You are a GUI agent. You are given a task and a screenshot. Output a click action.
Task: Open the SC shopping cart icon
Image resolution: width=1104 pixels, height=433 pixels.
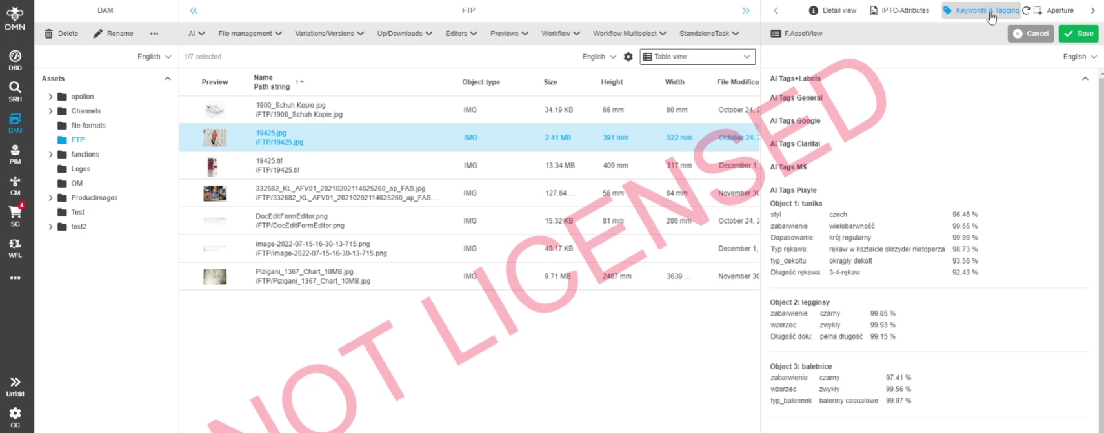pos(15,216)
